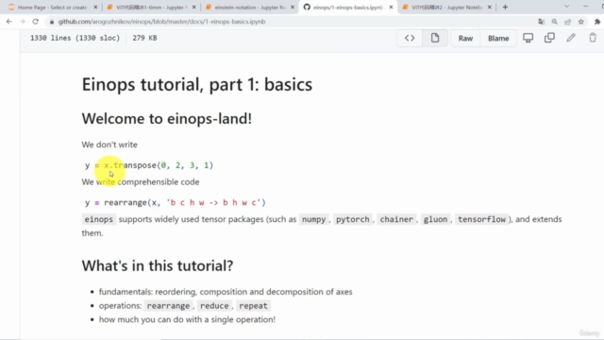Click the address bar URL field
The image size is (604, 340).
(161, 22)
